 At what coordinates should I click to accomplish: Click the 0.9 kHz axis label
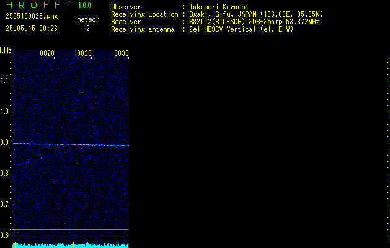(5, 143)
